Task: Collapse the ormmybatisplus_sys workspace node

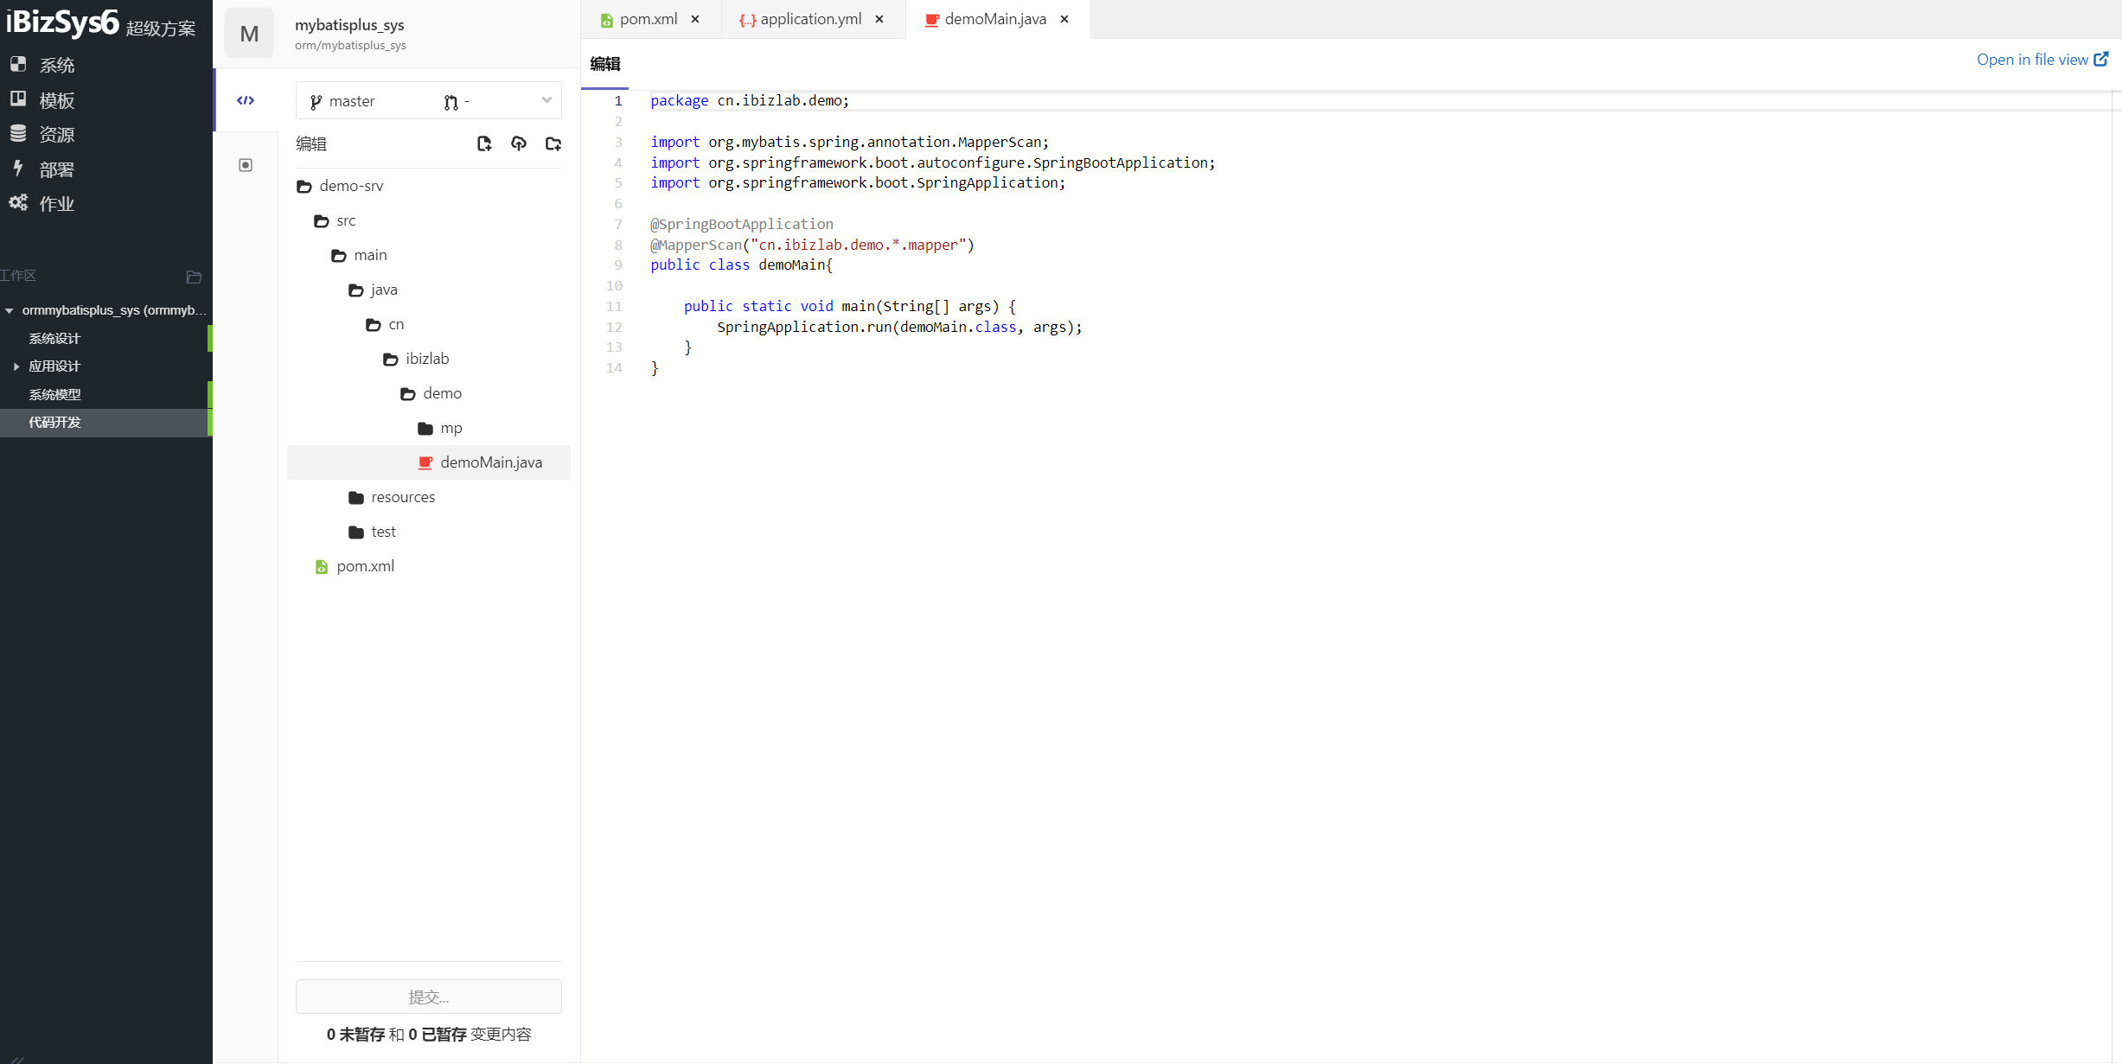Action: pos(10,310)
